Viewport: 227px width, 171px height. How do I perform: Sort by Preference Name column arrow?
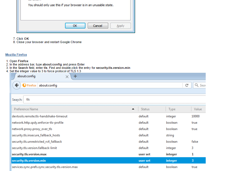133,109
